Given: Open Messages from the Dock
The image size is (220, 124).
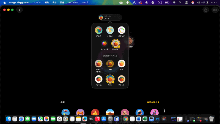Looking at the screenshot, I should coord(28,119).
